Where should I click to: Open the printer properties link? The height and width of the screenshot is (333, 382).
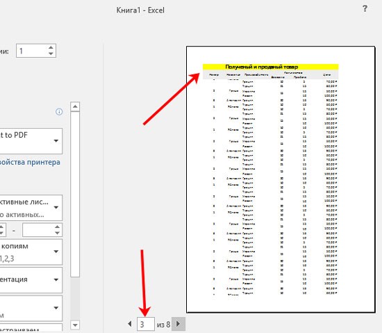(30, 162)
